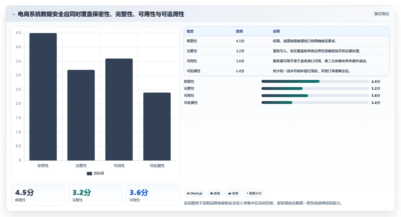401x217 pixels.
Task: Open the 3.2分 完整性 data card
Action: [95, 195]
